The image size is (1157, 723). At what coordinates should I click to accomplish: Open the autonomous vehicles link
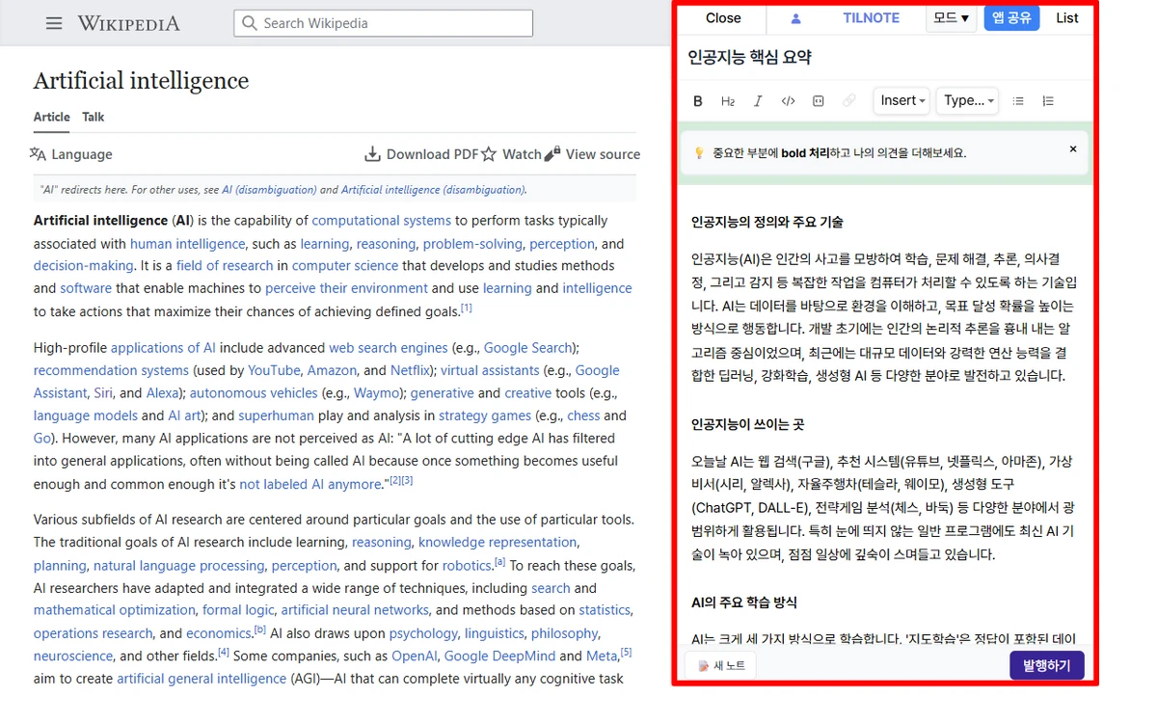[x=254, y=393]
